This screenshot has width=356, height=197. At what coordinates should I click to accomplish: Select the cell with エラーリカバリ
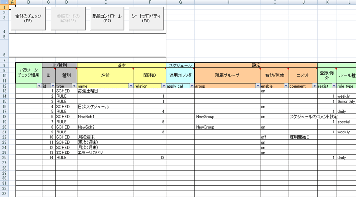[x=105, y=153]
